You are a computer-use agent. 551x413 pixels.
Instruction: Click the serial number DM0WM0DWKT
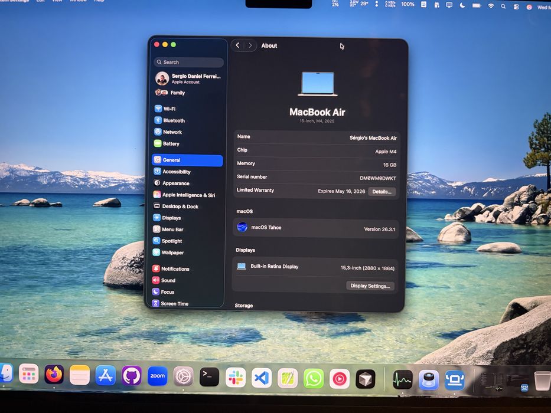pyautogui.click(x=378, y=178)
